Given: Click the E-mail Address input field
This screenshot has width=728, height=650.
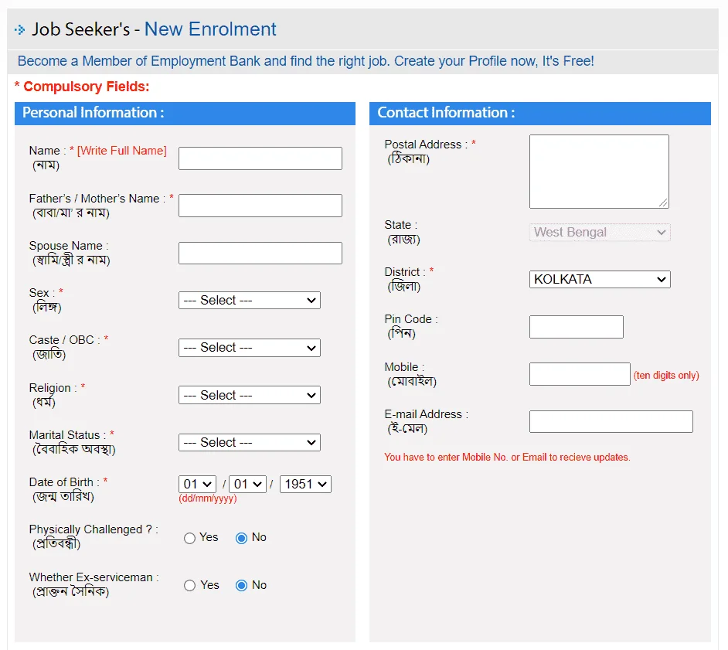Looking at the screenshot, I should pos(611,420).
